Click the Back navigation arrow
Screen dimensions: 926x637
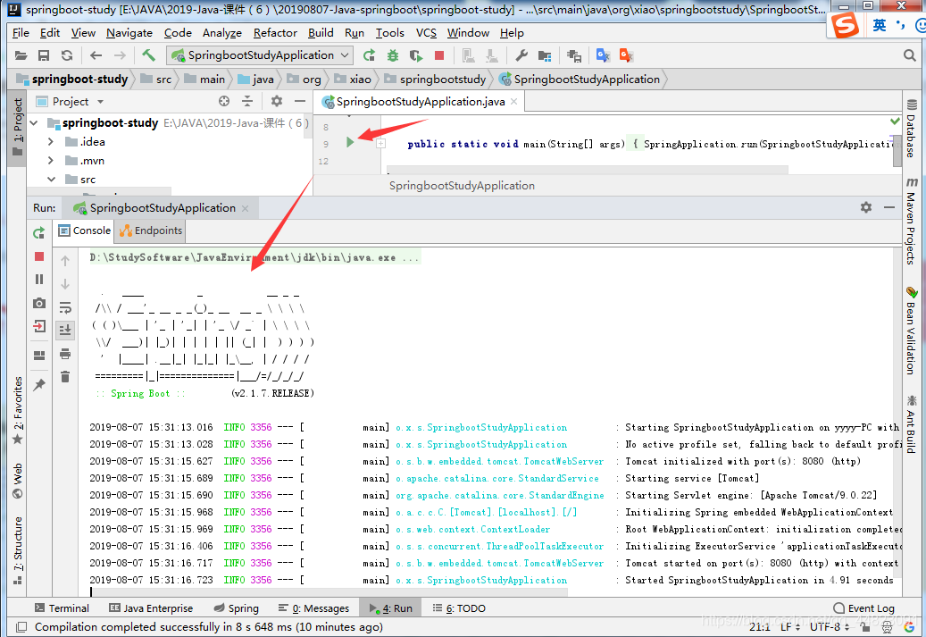(96, 55)
